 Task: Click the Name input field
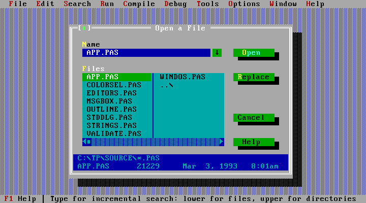pyautogui.click(x=146, y=53)
